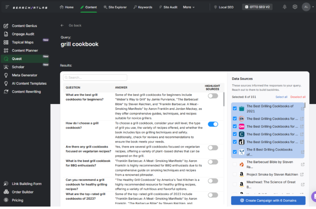Click the Pricing dollar icon
The image size is (316, 209).
point(6,200)
